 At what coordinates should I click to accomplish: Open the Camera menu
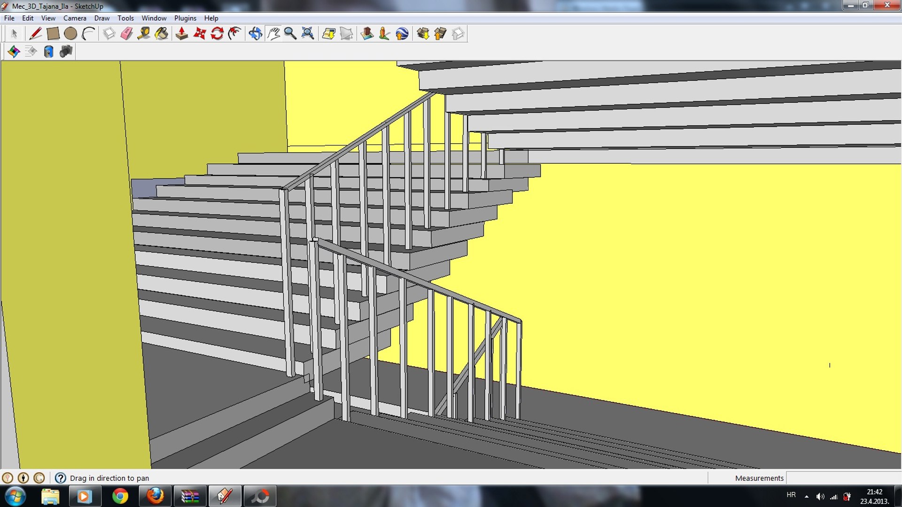[x=75, y=18]
